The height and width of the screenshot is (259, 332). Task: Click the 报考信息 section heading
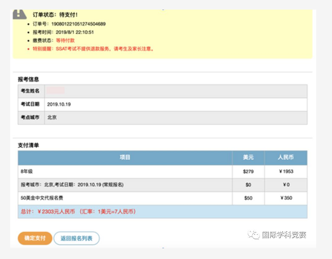[28, 79]
